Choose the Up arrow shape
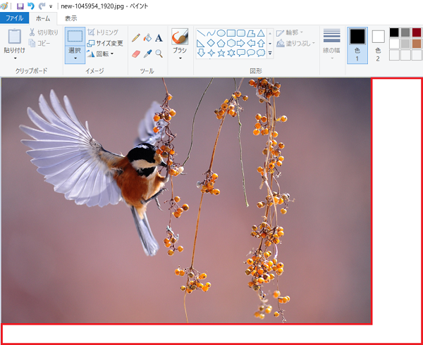 point(261,43)
